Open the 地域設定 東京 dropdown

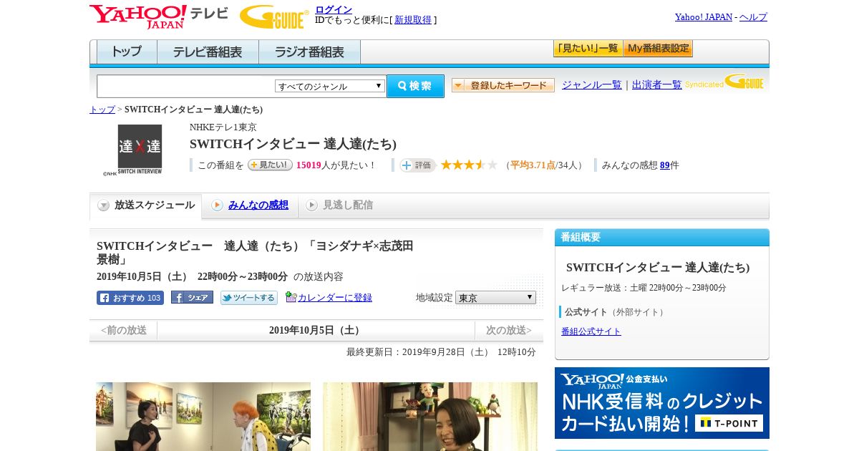point(495,297)
